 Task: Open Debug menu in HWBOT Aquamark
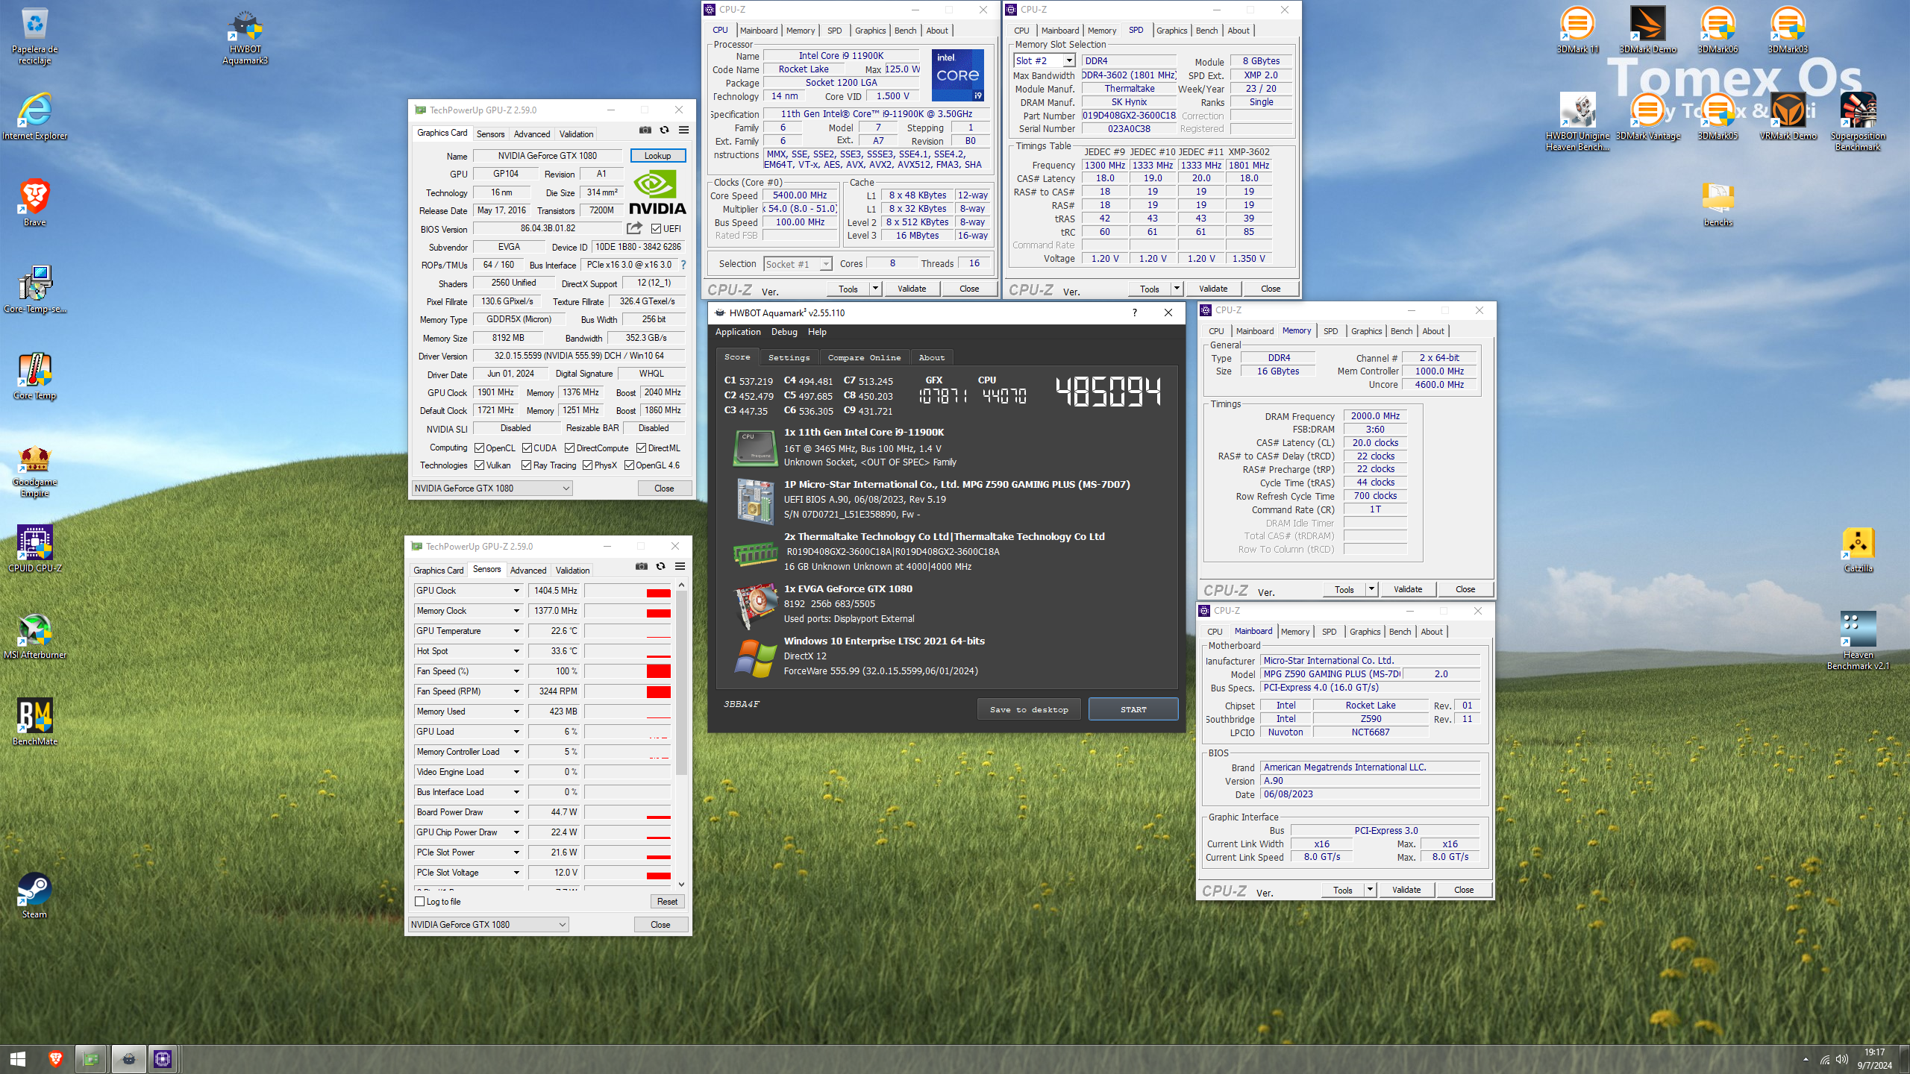pyautogui.click(x=784, y=332)
